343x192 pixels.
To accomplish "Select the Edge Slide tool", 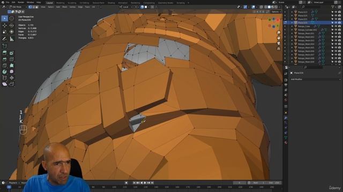I will point(5,78).
